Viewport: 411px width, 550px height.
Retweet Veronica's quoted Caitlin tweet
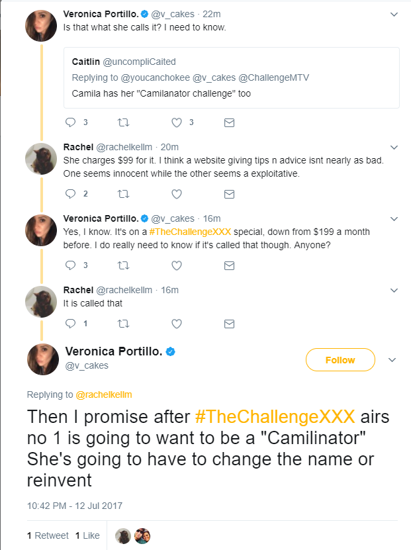(x=123, y=122)
